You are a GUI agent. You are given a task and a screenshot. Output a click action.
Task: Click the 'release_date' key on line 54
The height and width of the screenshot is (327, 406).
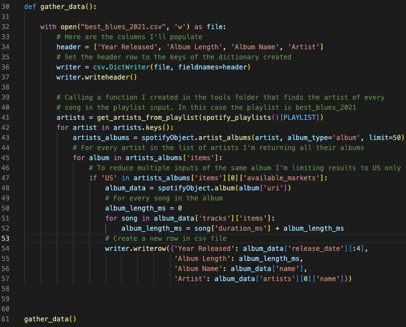316,249
